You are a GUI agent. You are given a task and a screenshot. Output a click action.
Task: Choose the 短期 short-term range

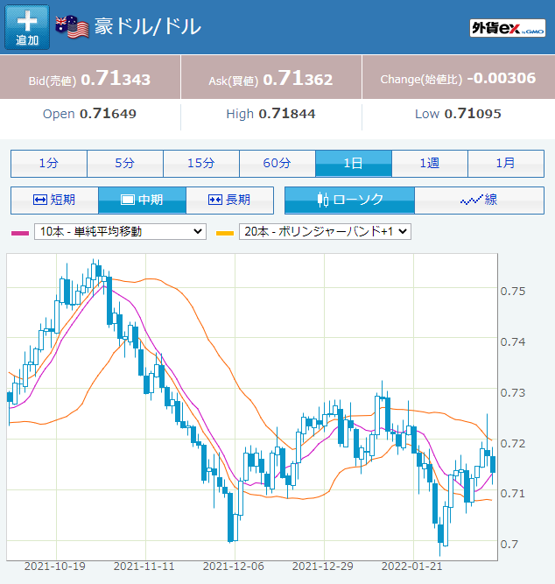click(x=54, y=201)
